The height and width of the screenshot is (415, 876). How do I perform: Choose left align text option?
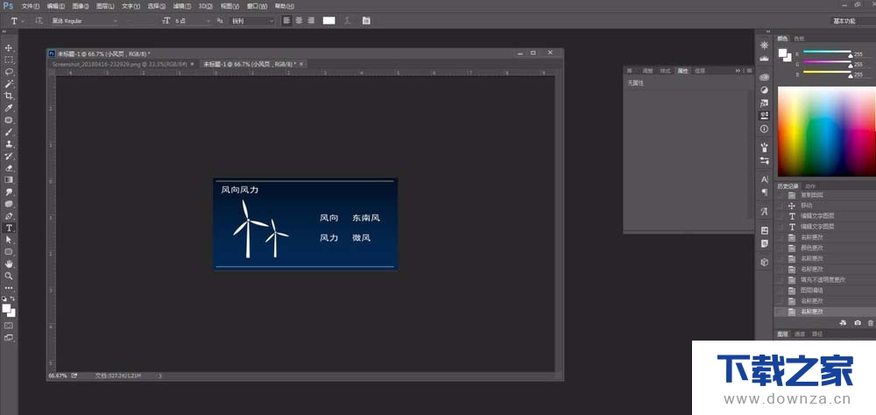tap(287, 21)
